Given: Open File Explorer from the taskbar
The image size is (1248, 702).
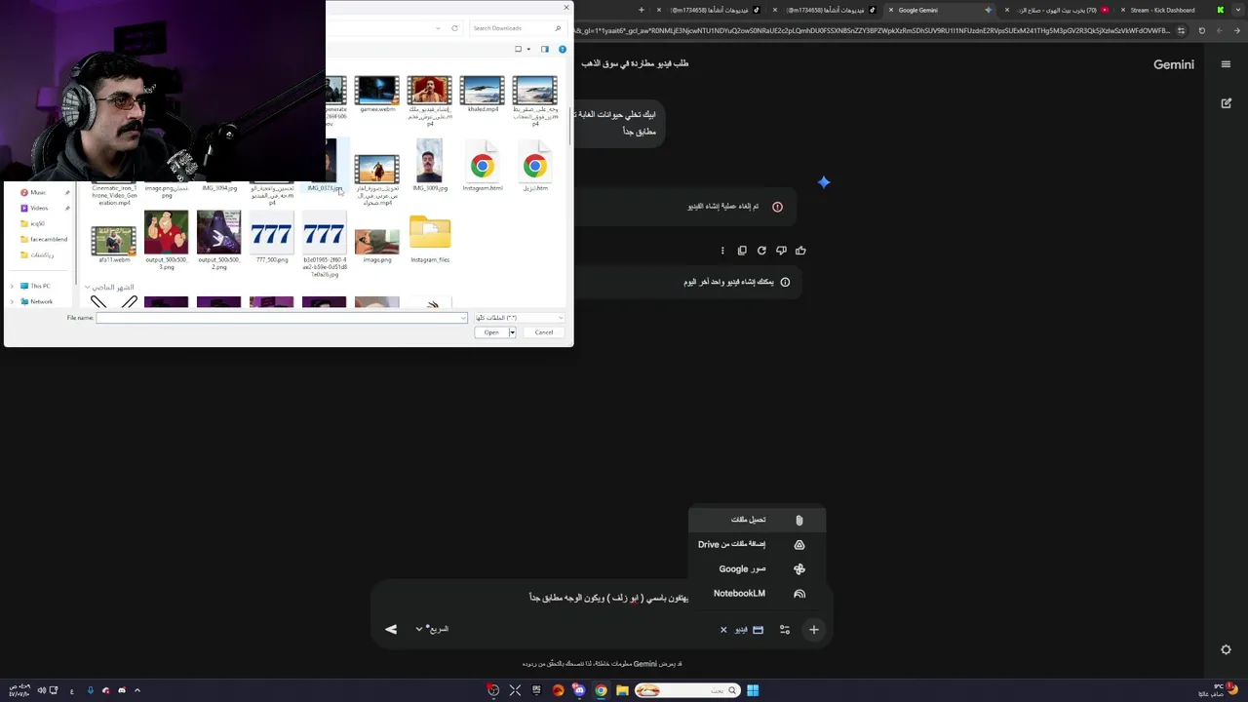Looking at the screenshot, I should [622, 690].
